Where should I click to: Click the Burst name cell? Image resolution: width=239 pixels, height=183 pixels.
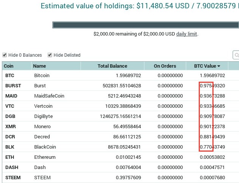click(40, 86)
